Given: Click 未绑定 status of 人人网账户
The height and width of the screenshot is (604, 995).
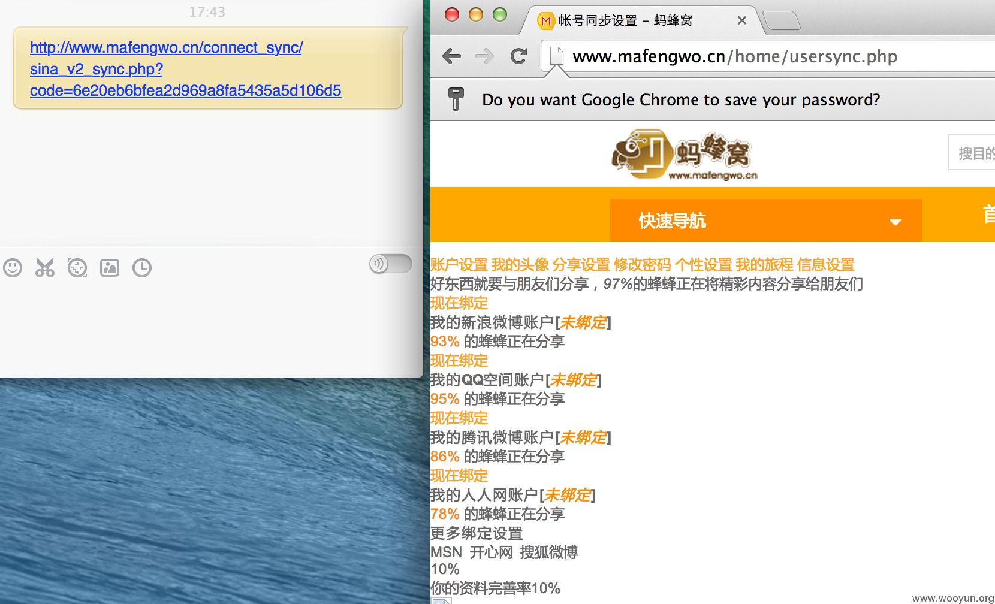Looking at the screenshot, I should pos(567,495).
